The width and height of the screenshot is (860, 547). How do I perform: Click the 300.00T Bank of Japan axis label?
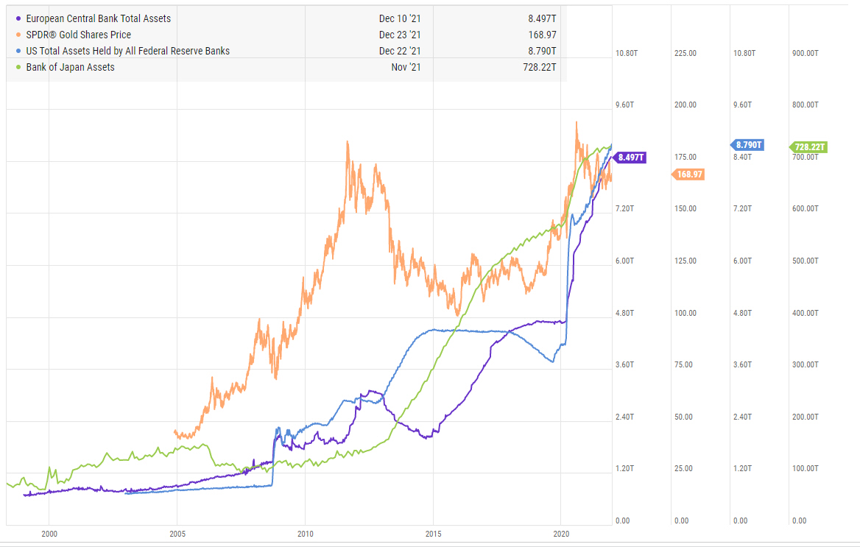tap(806, 365)
